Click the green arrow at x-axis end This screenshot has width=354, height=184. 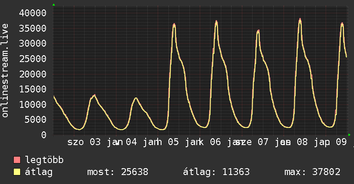(x=349, y=135)
